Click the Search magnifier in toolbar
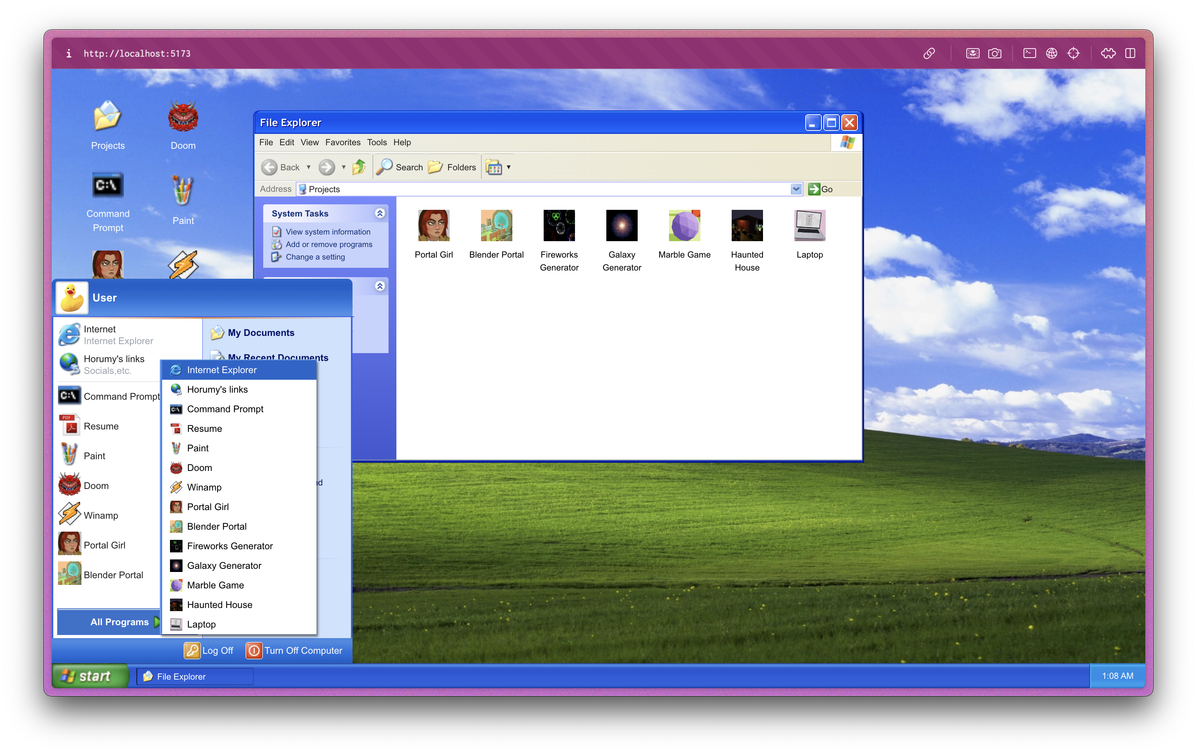The width and height of the screenshot is (1197, 754). point(384,167)
